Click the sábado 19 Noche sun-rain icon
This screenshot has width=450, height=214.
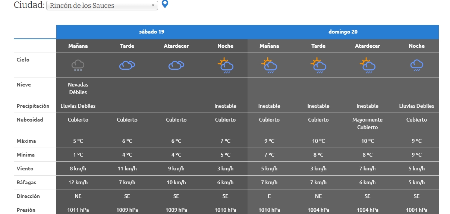tap(225, 65)
